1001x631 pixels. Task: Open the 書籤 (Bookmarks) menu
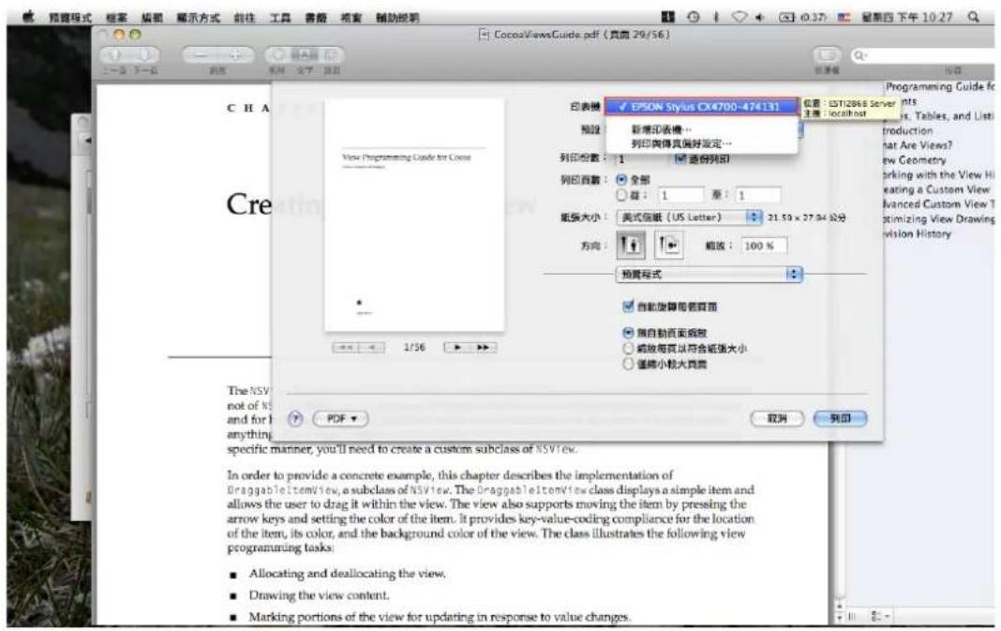[315, 18]
